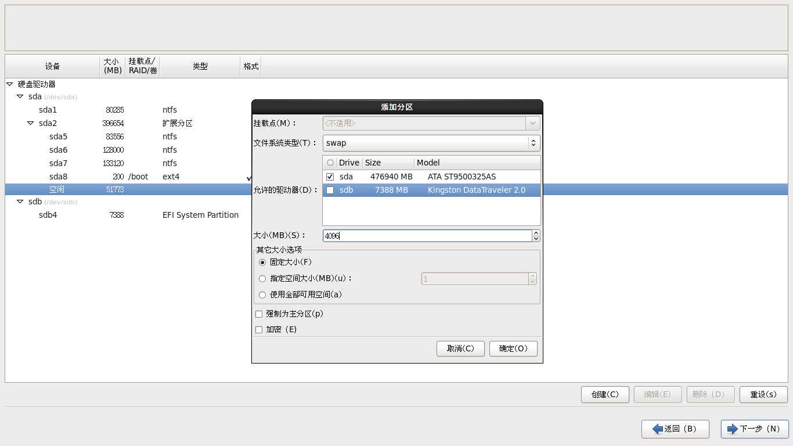Select 指定空间大小 radio option
The height and width of the screenshot is (446, 793).
click(x=262, y=279)
